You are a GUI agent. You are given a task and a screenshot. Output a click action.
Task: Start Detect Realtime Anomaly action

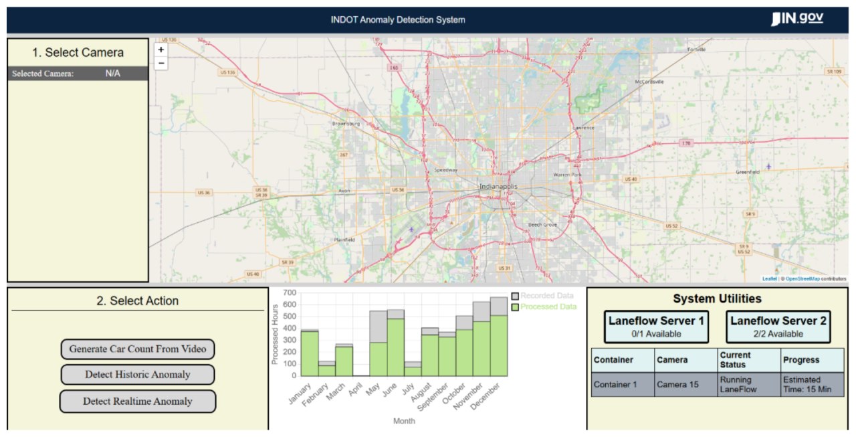(x=138, y=402)
